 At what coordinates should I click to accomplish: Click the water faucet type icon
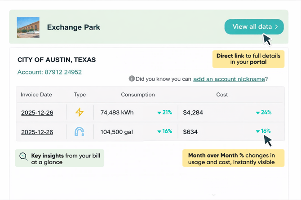point(80,132)
